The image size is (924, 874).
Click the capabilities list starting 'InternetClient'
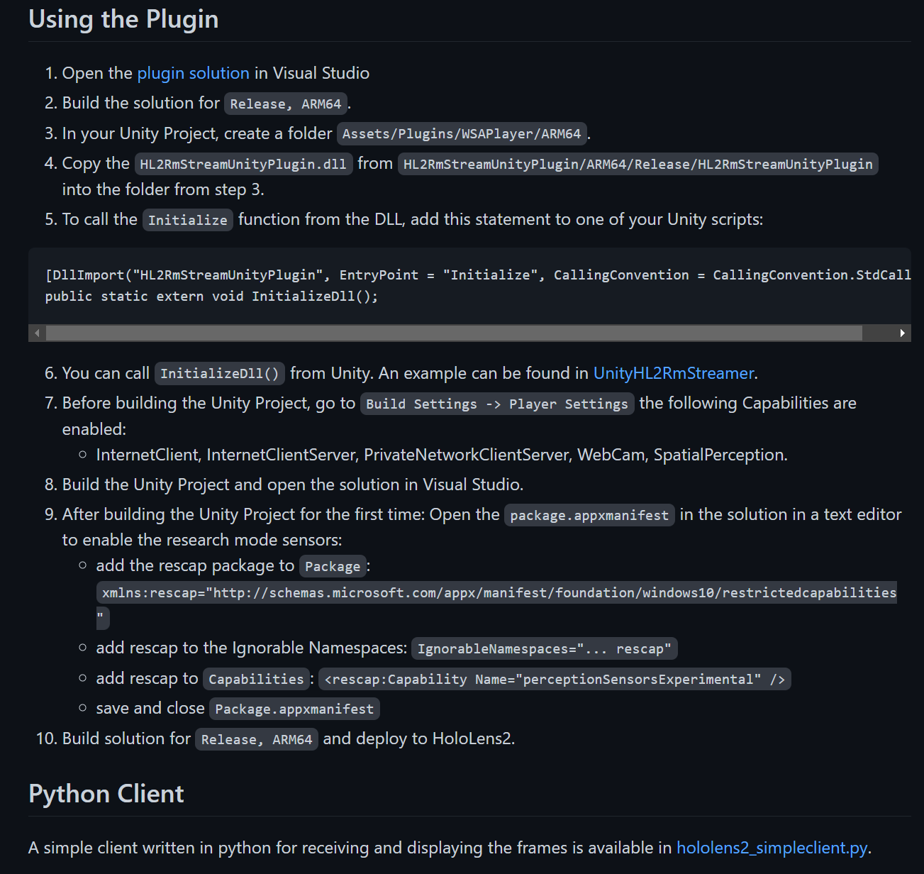pyautogui.click(x=442, y=455)
